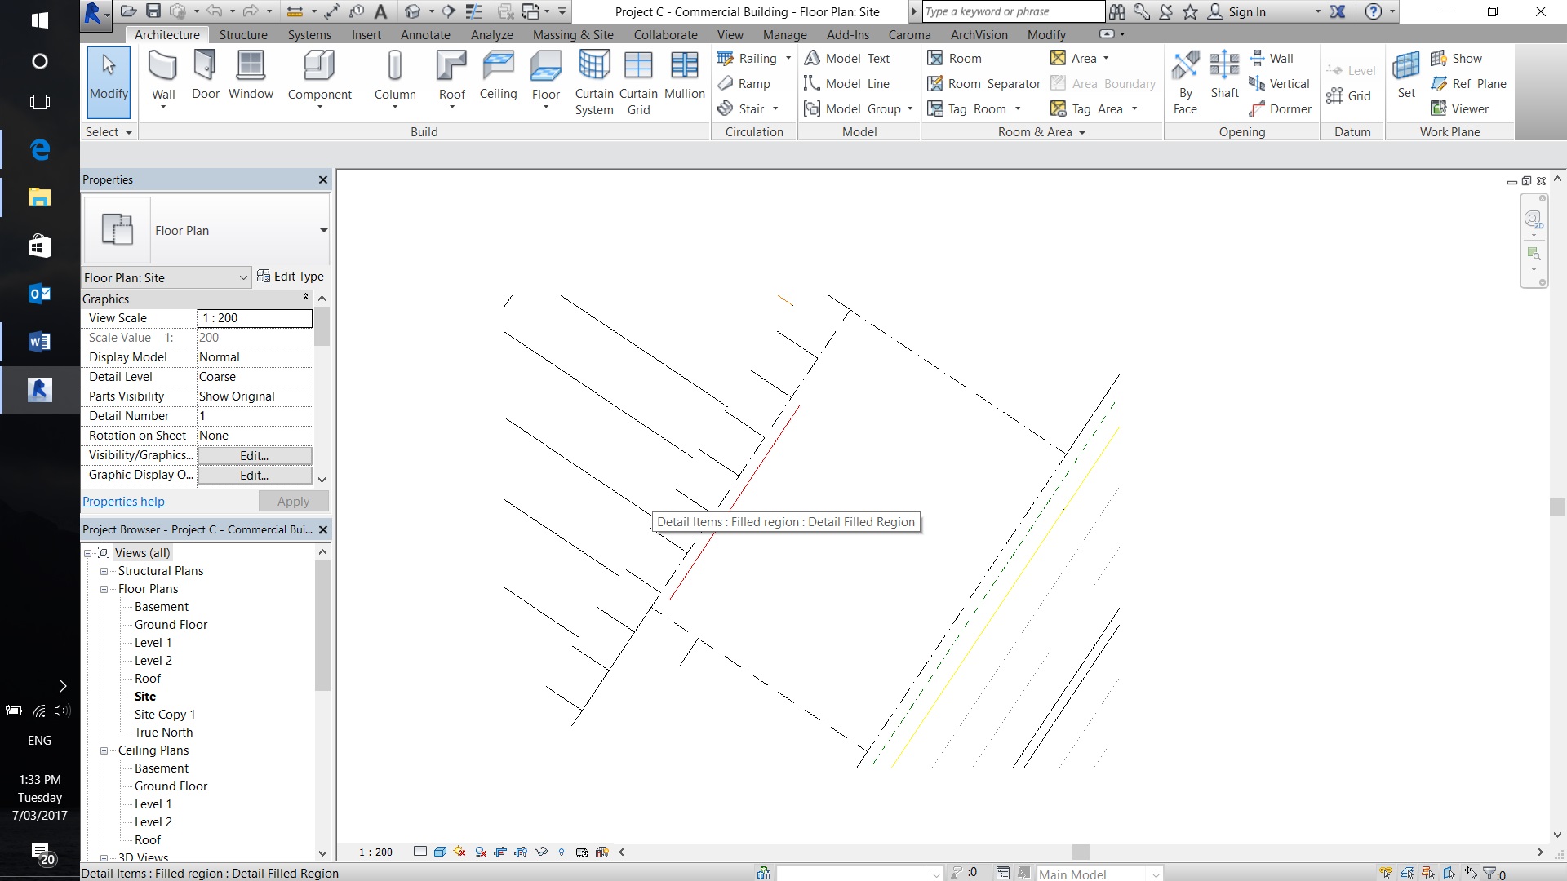Click the horizontal view scrollbar thumb
This screenshot has height=881, width=1567.
click(1080, 852)
